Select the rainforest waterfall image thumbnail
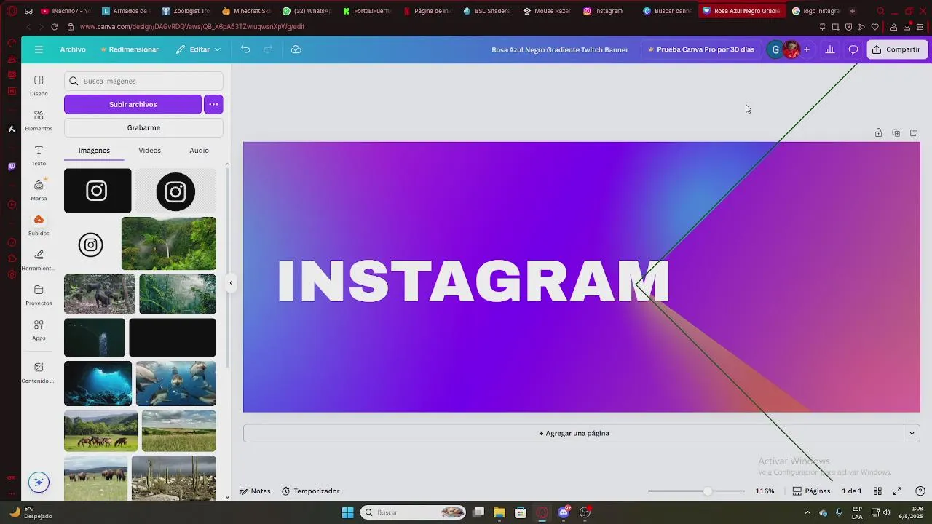 pos(169,243)
